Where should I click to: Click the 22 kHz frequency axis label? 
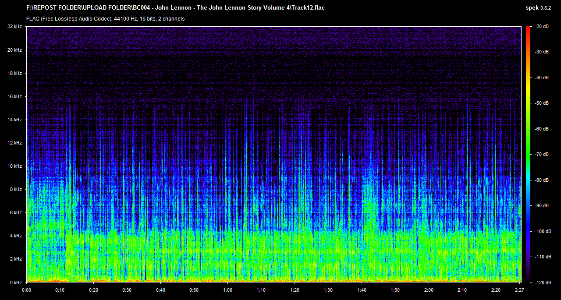[14, 27]
